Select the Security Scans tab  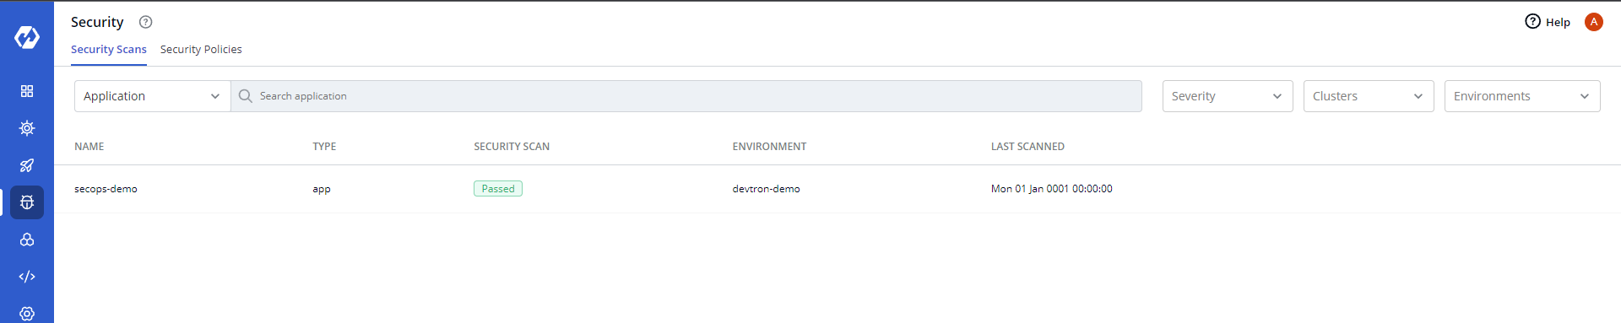pos(109,50)
